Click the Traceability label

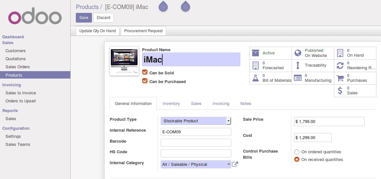pos(316,65)
